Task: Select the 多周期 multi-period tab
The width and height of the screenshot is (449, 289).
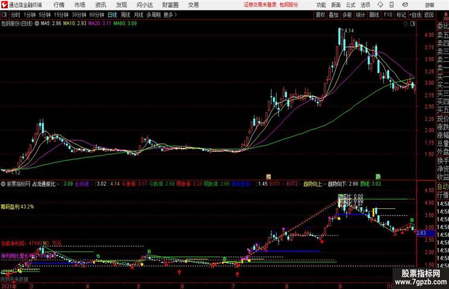Action: (x=153, y=15)
